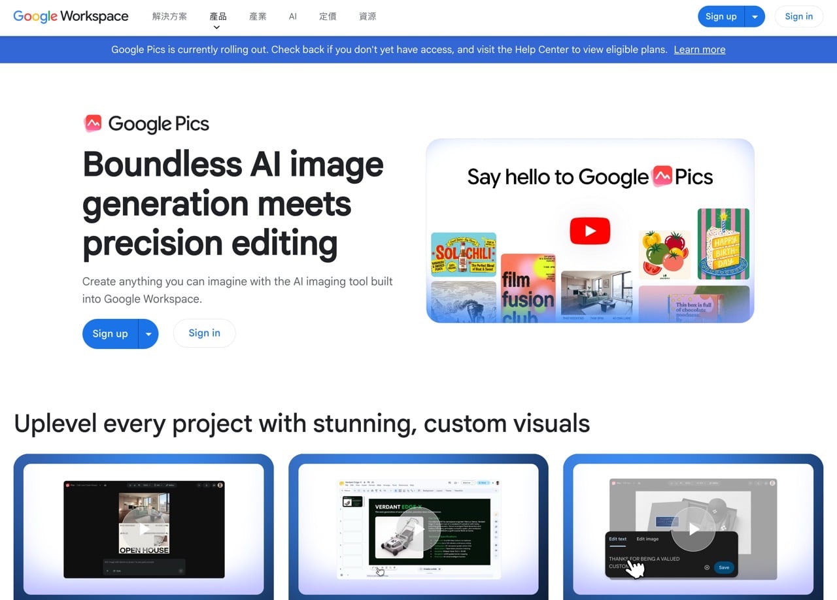Play the Open House demo video
The width and height of the screenshot is (837, 600).
tap(144, 528)
